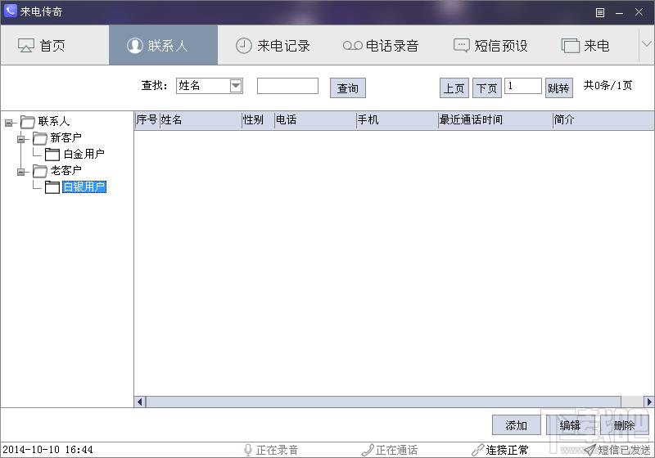Go to next page with 下页
This screenshot has width=655, height=458.
pyautogui.click(x=487, y=88)
